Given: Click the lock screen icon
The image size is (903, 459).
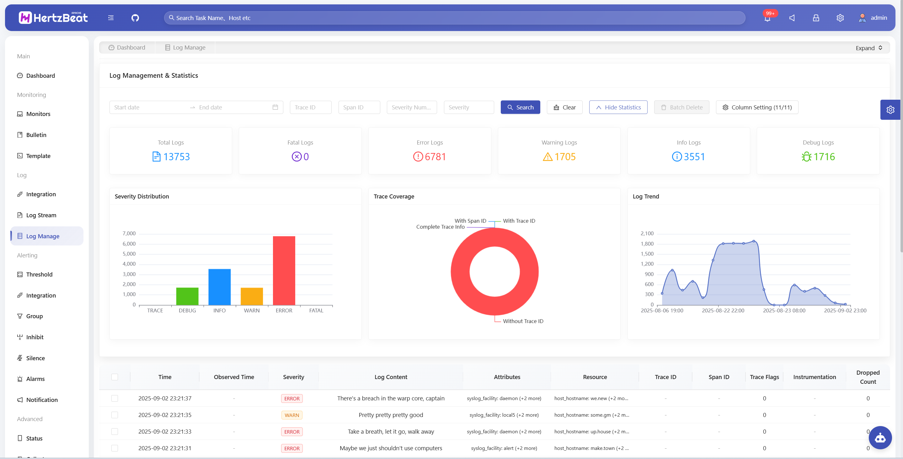Looking at the screenshot, I should point(816,18).
